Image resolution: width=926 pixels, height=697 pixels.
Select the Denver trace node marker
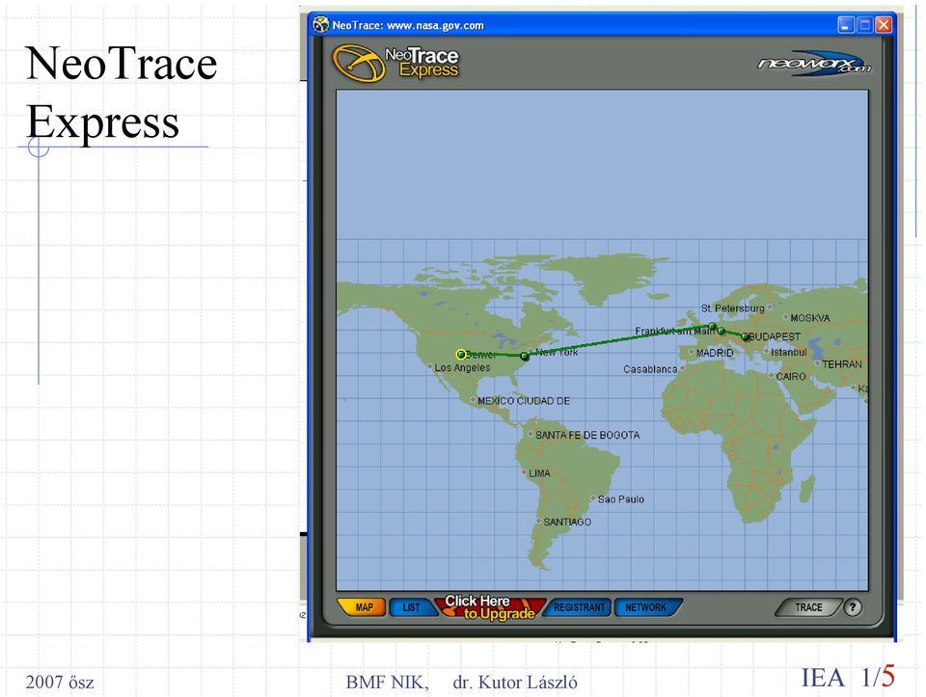pyautogui.click(x=461, y=354)
